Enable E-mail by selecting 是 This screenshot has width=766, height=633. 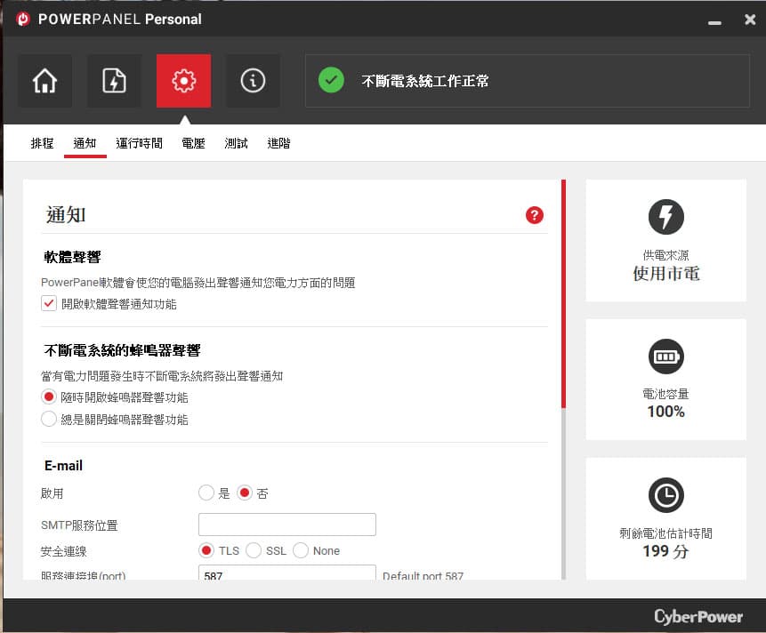tap(206, 493)
